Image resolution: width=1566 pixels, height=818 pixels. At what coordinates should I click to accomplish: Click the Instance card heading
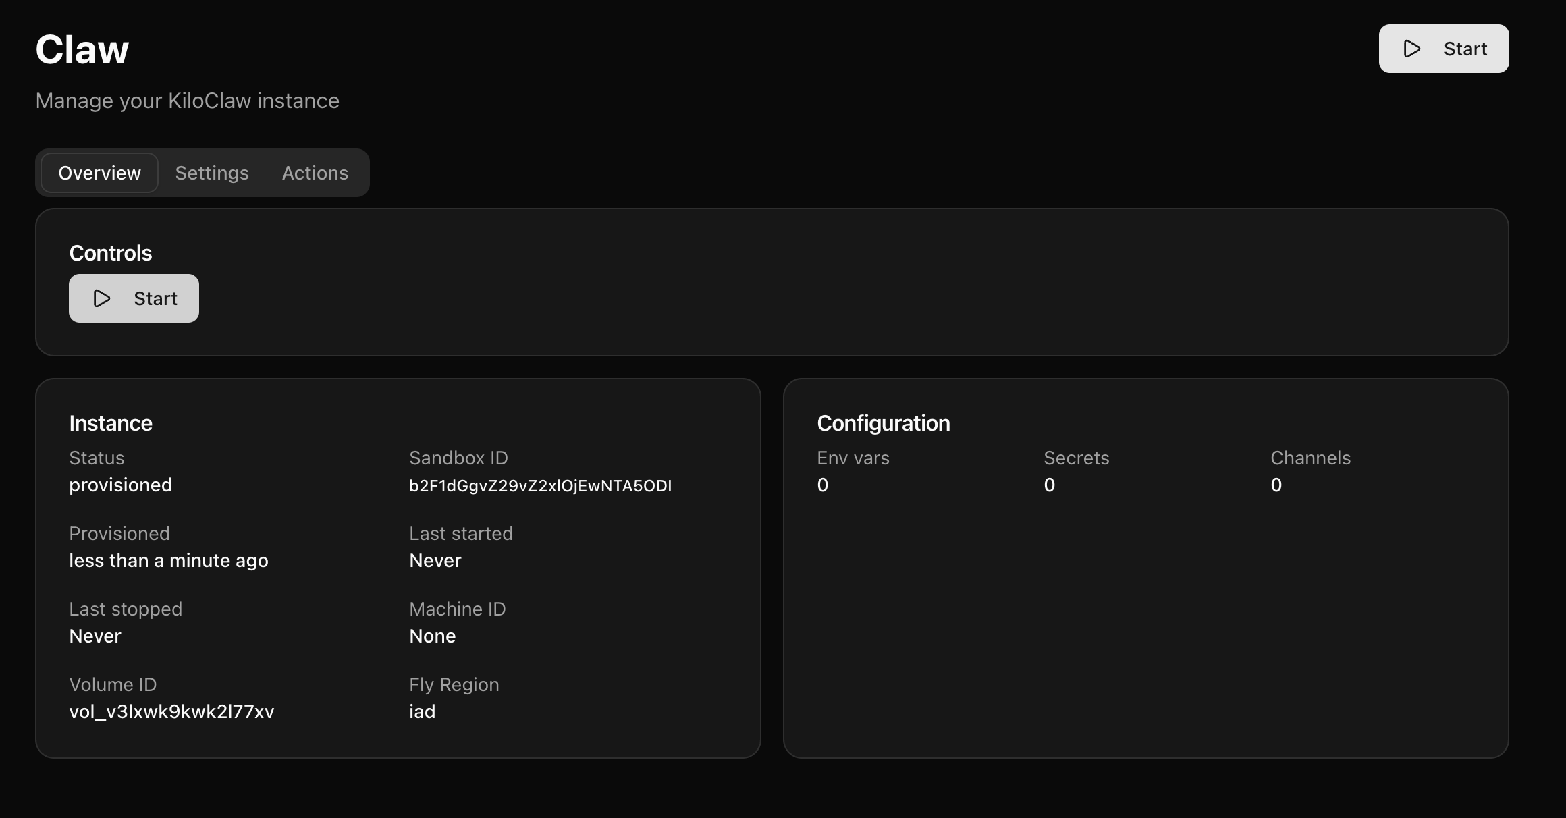point(111,423)
